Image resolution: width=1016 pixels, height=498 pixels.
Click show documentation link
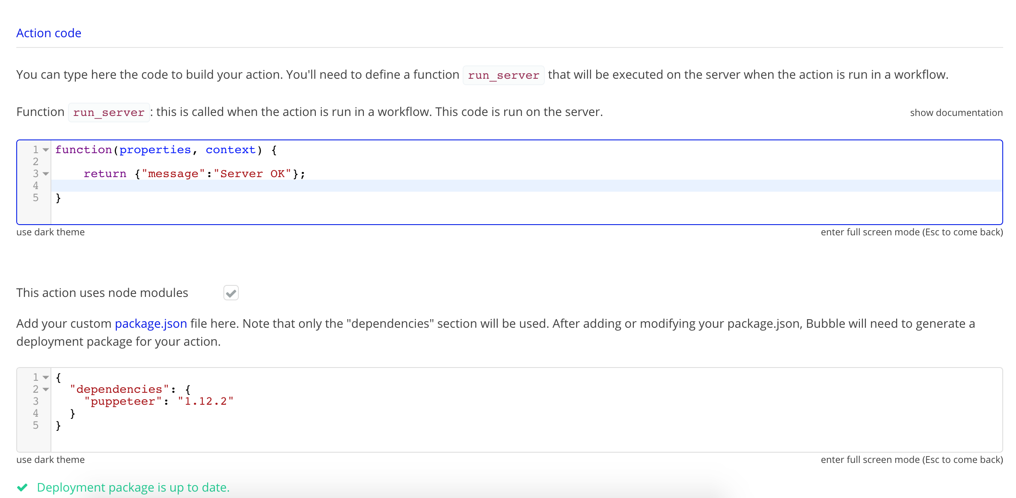(956, 113)
